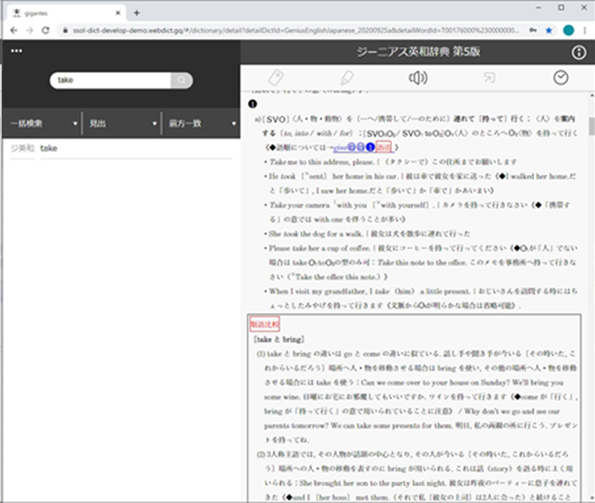Image resolution: width=595 pixels, height=503 pixels.
Task: Click the red 語法 label link
Action: tap(383, 147)
